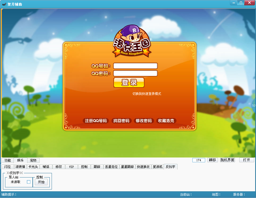Click 服务器 status bar entry

pyautogui.click(x=239, y=195)
